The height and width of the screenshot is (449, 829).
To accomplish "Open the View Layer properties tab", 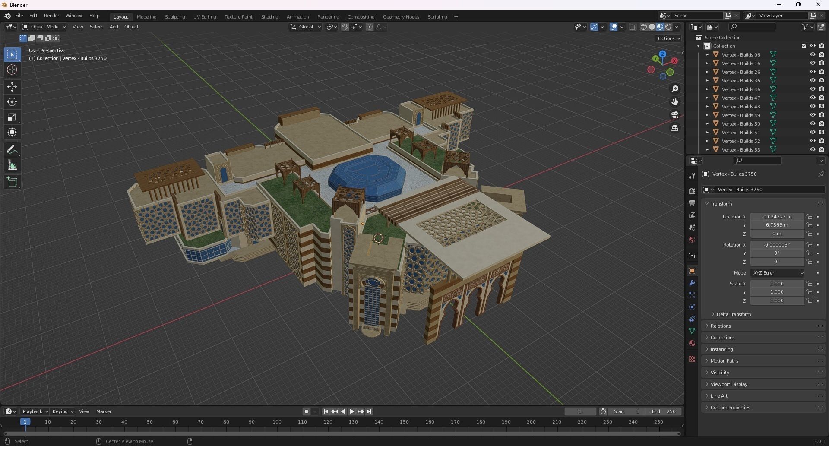I will 692,215.
